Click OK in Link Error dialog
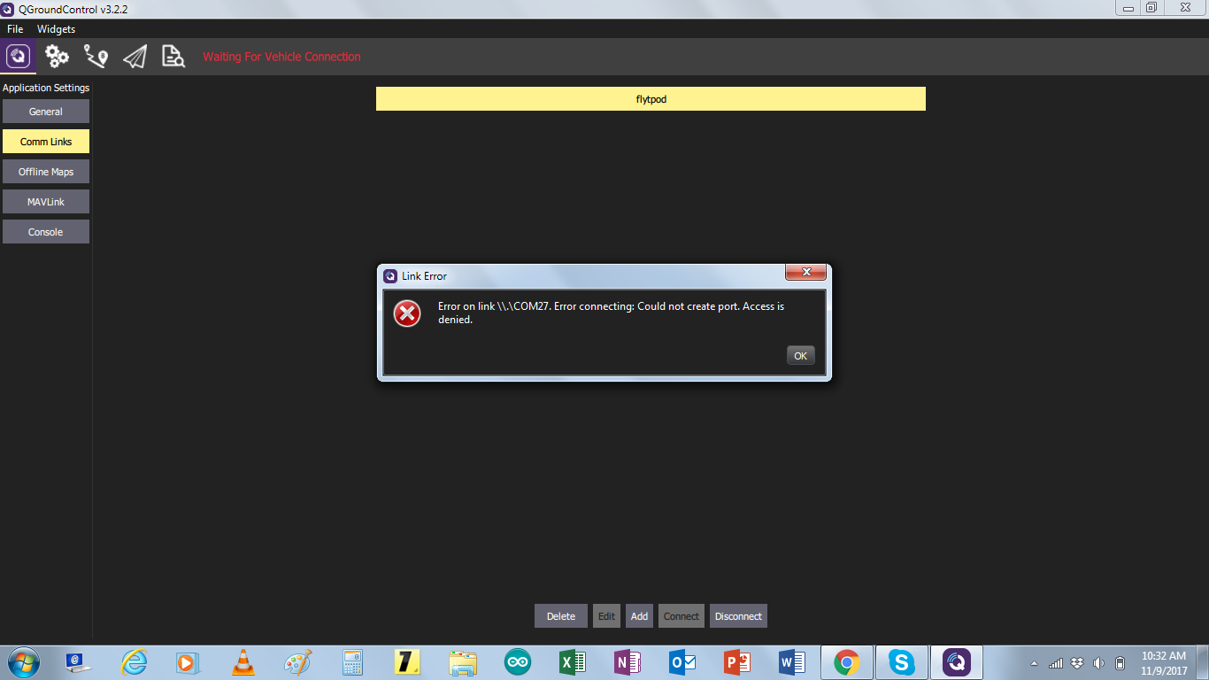Viewport: 1209px width, 680px height. [800, 355]
